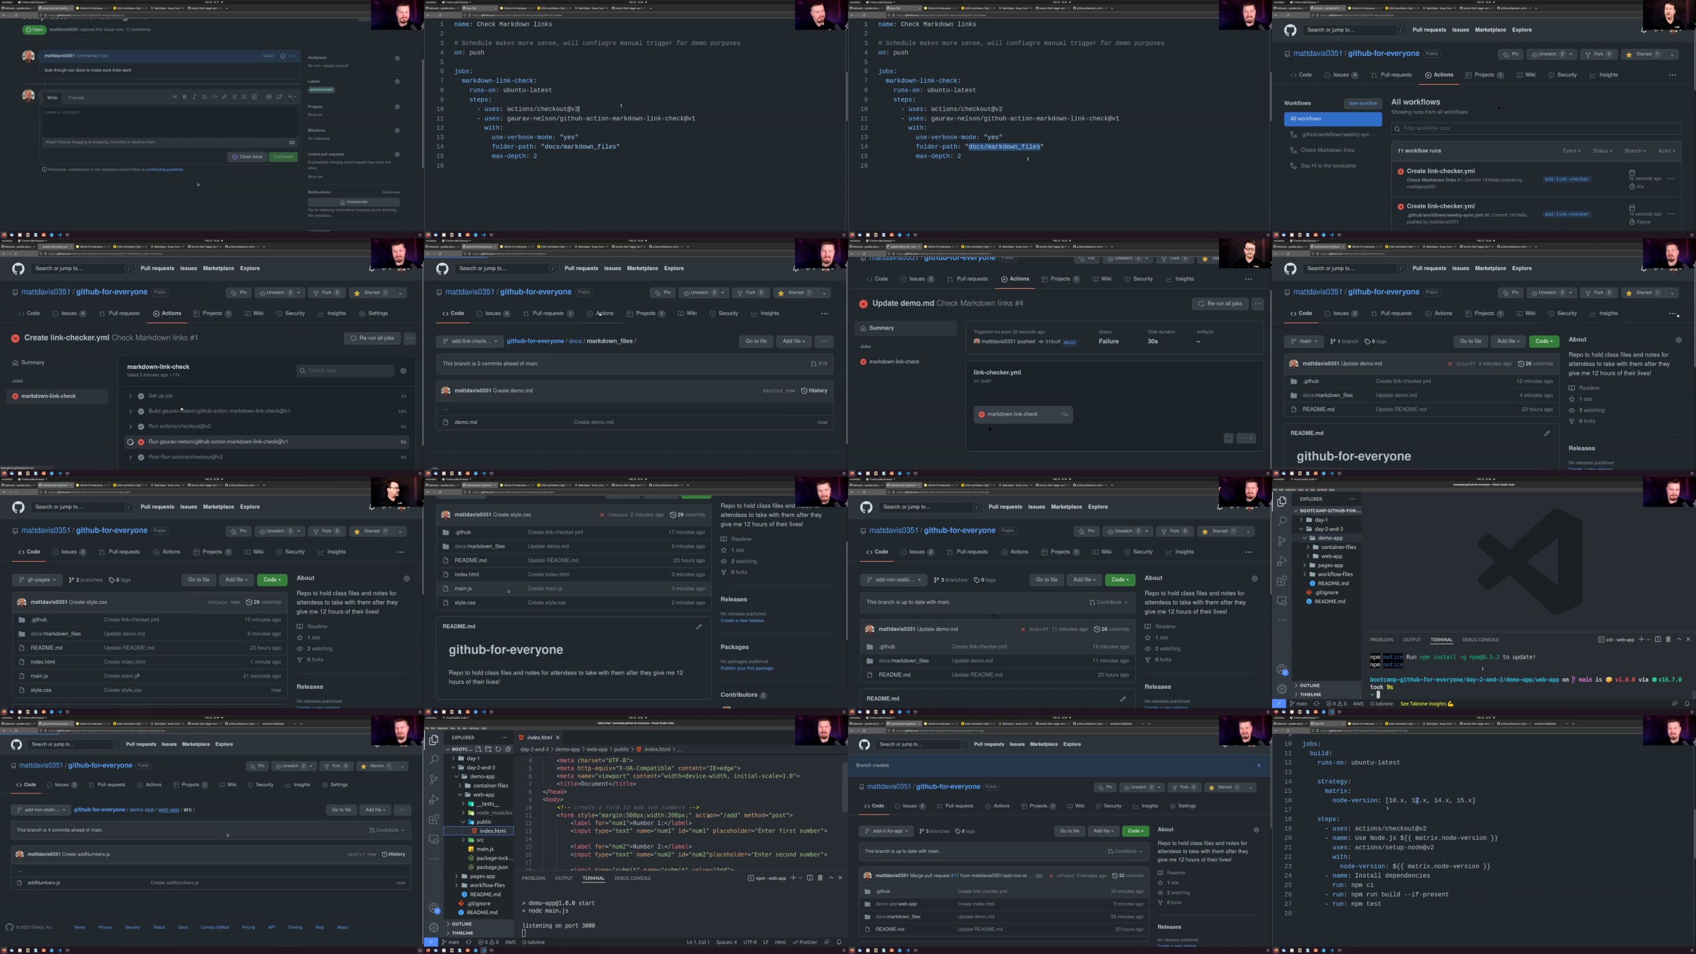Open the Milestone gear in the issue sidebar

(397, 130)
